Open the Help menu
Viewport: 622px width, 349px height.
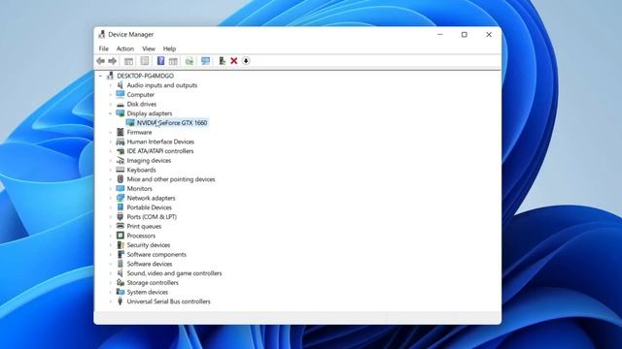tap(169, 48)
